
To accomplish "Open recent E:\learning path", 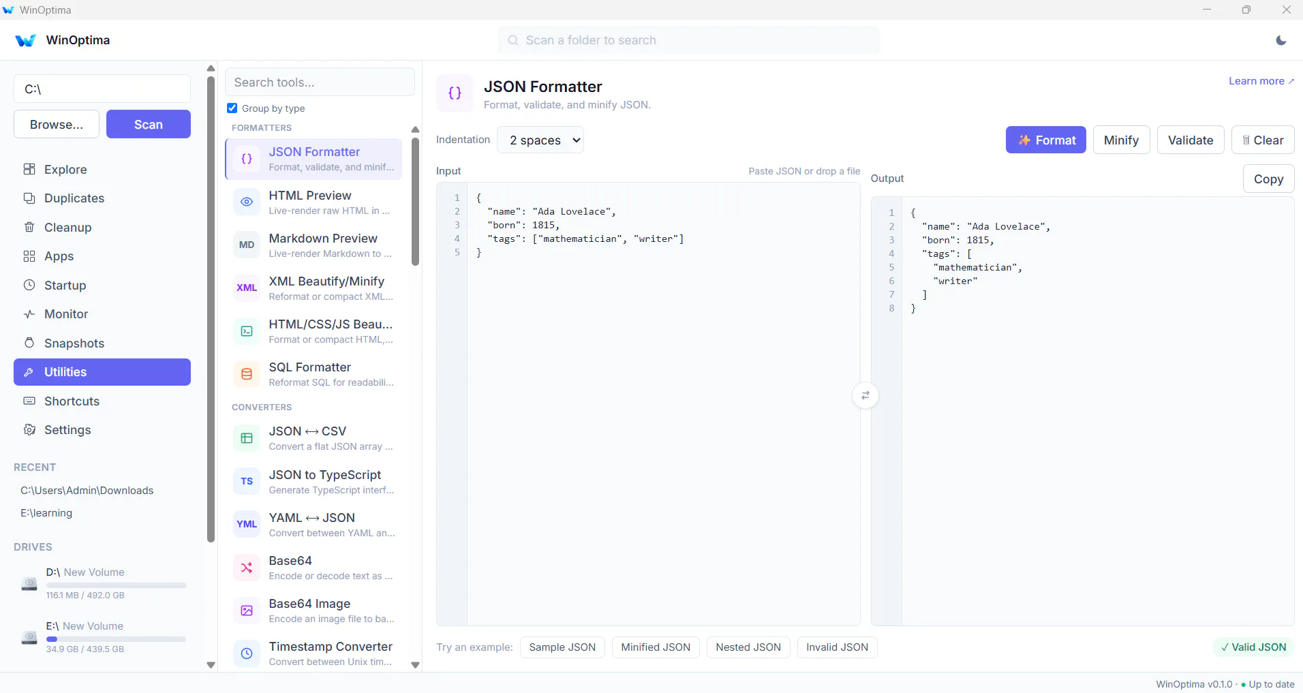I will coord(46,513).
